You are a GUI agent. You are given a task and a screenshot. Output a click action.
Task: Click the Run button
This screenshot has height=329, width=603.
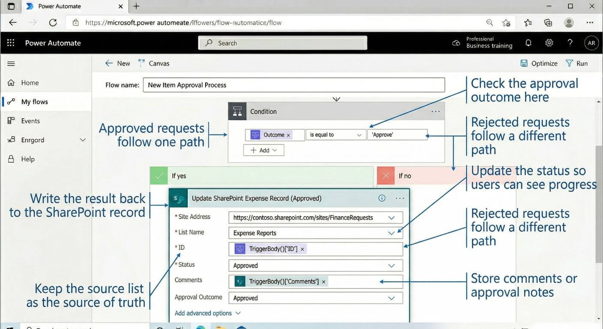tap(576, 63)
